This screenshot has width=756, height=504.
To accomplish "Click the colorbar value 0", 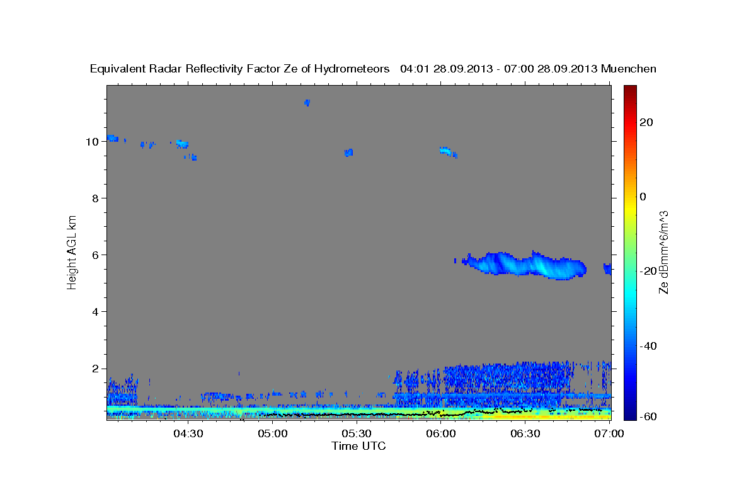I will pos(643,197).
